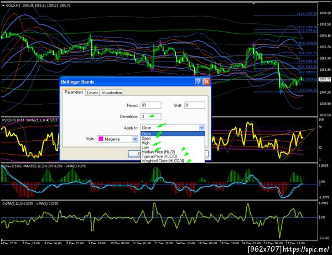Click the 1084.10 price axis value
This screenshot has height=255, width=332.
(x=325, y=35)
